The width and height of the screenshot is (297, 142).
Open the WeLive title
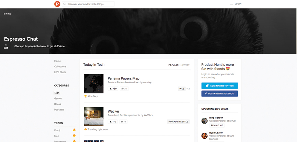(113, 111)
